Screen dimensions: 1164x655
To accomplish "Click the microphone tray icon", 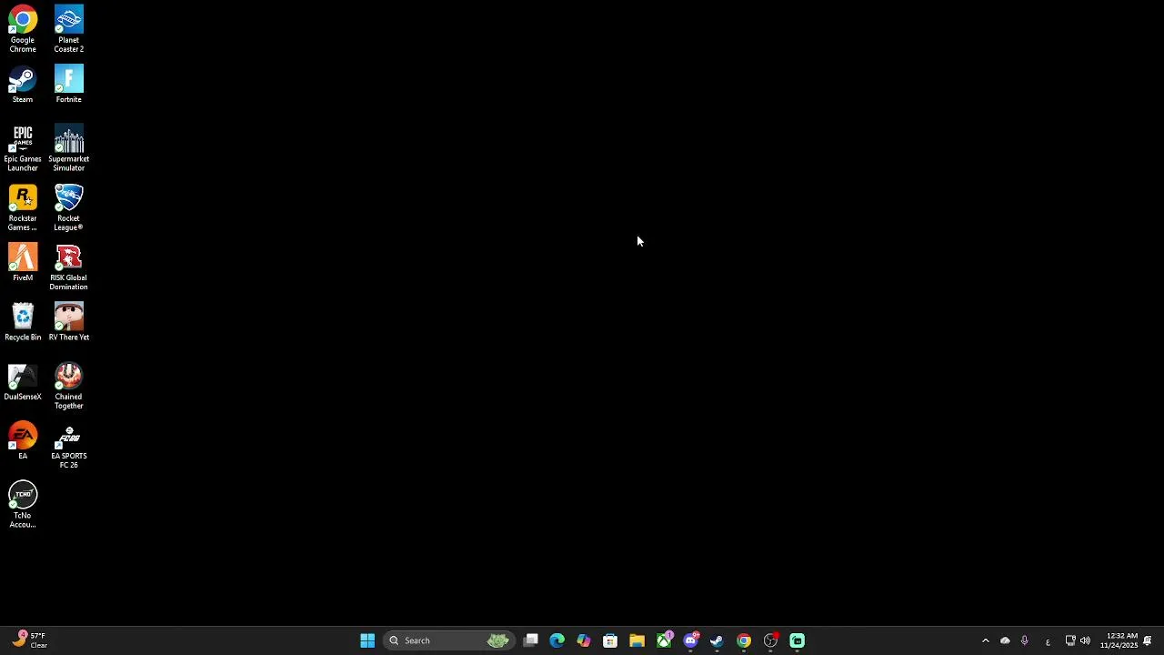I will click(1025, 640).
